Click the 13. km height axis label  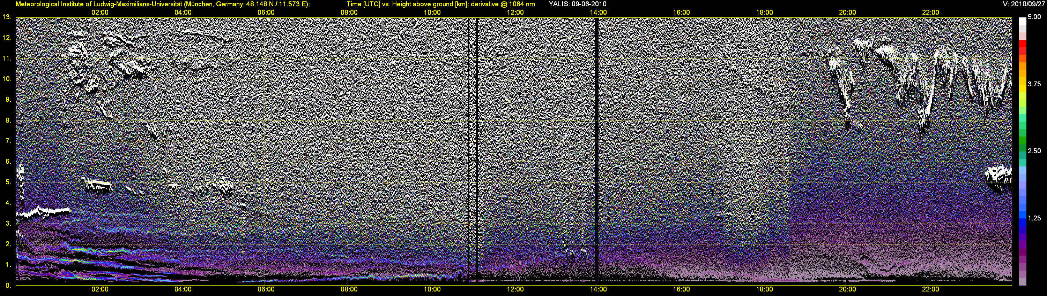(7, 17)
